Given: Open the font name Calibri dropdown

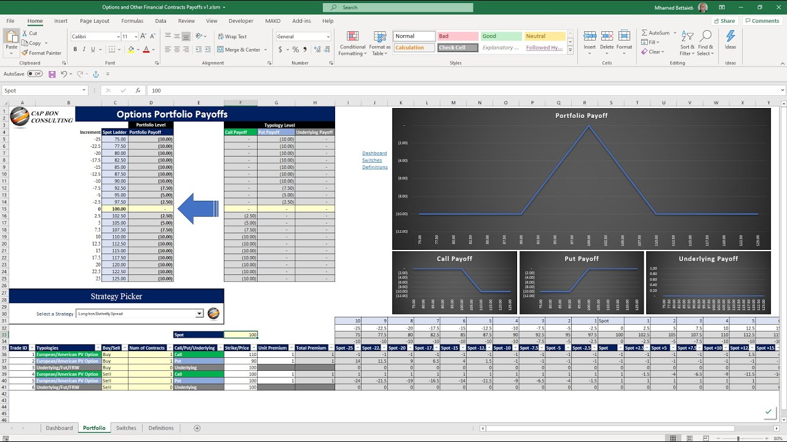Looking at the screenshot, I should pyautogui.click(x=118, y=37).
